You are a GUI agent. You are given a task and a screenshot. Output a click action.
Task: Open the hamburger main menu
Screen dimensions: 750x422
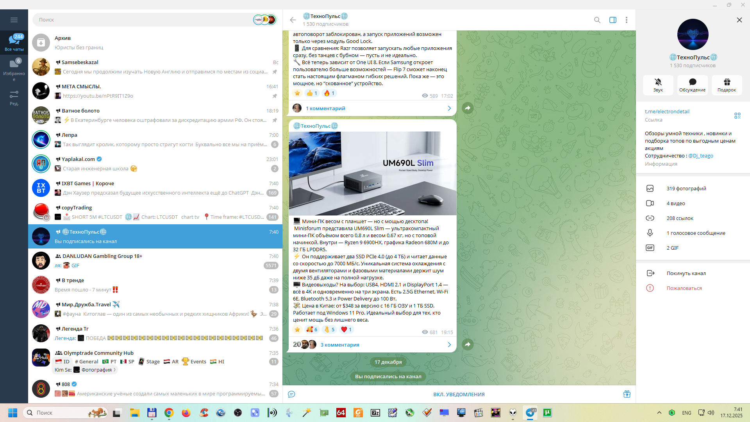click(14, 20)
